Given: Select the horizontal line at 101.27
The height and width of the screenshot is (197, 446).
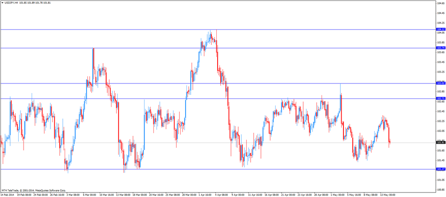Looking at the screenshot, I should (x=218, y=169).
